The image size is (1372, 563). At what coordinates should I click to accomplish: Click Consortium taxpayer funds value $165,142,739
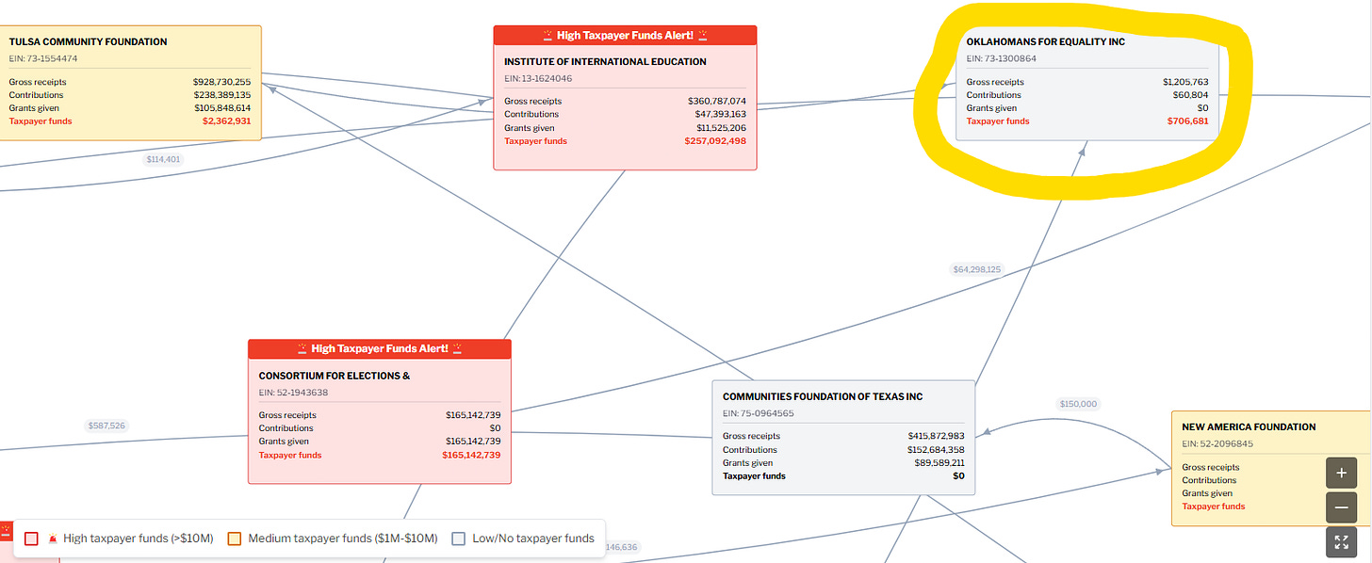(471, 455)
